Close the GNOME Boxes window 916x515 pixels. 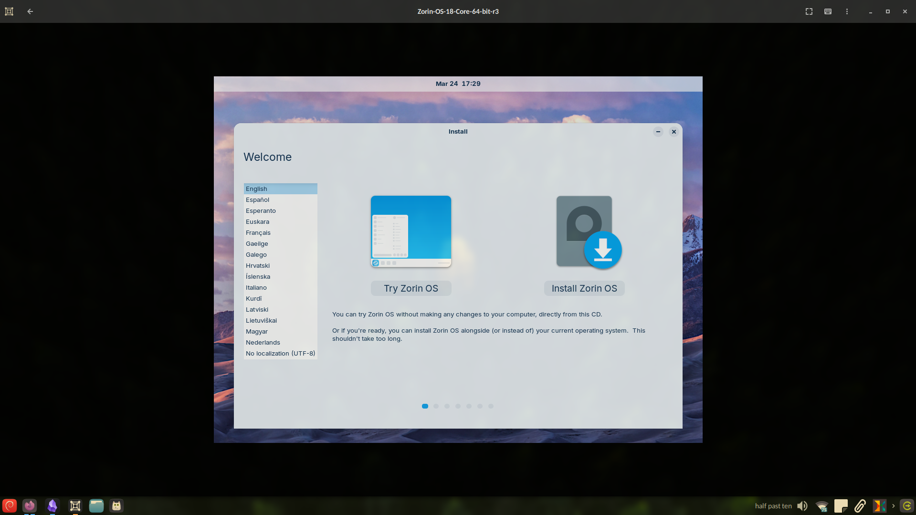[905, 11]
